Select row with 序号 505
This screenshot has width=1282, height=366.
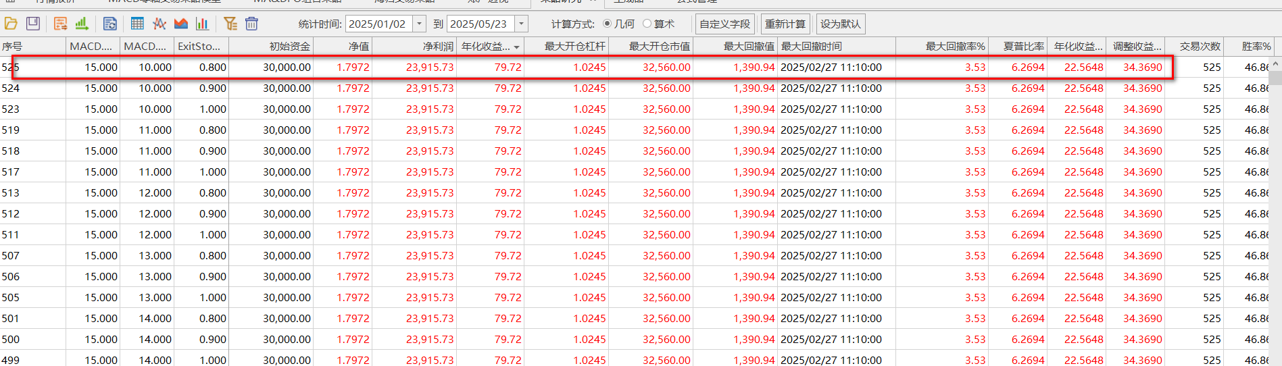coord(635,298)
